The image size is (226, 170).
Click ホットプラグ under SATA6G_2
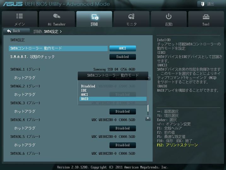point(25,94)
